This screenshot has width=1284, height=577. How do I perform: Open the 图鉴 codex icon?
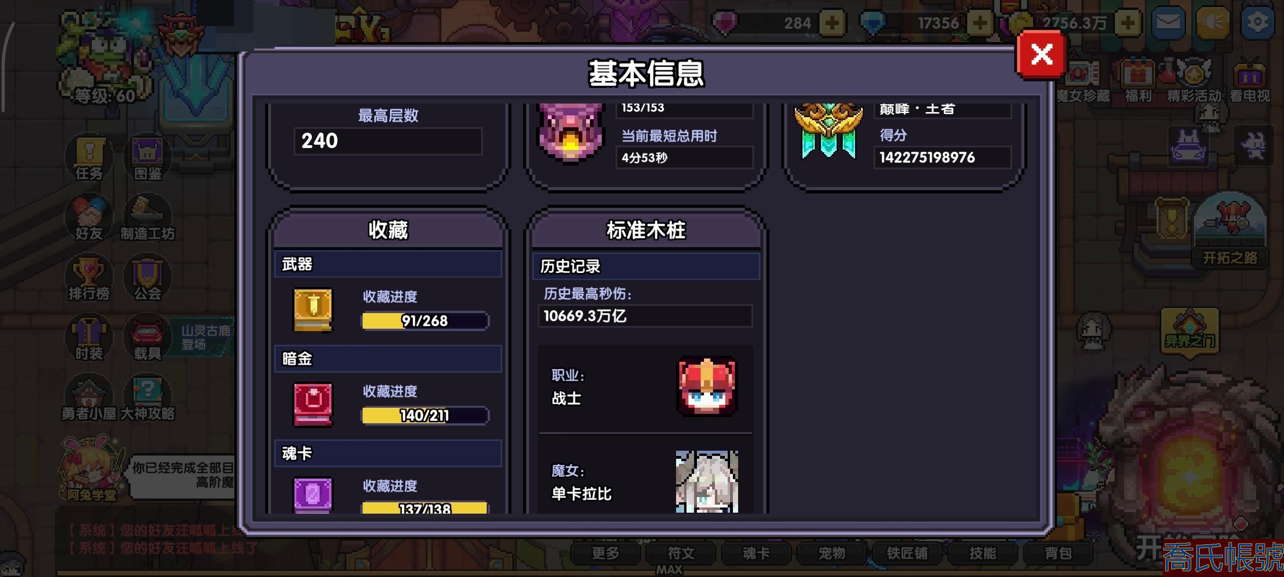click(148, 158)
